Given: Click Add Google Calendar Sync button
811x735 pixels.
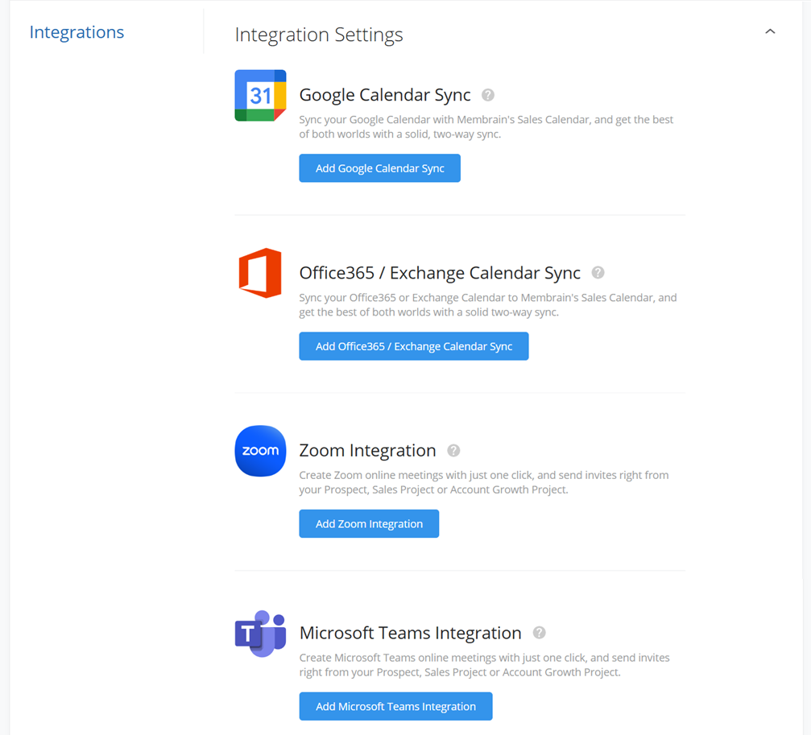Looking at the screenshot, I should click(379, 168).
